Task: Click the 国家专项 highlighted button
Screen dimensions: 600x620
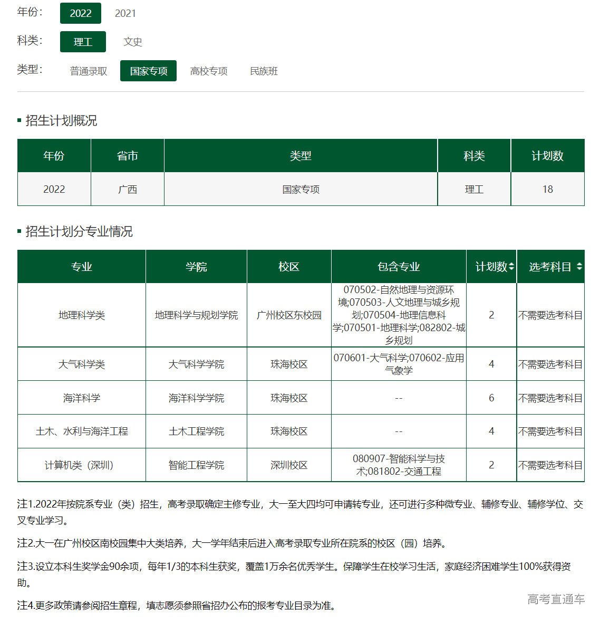Action: tap(148, 71)
